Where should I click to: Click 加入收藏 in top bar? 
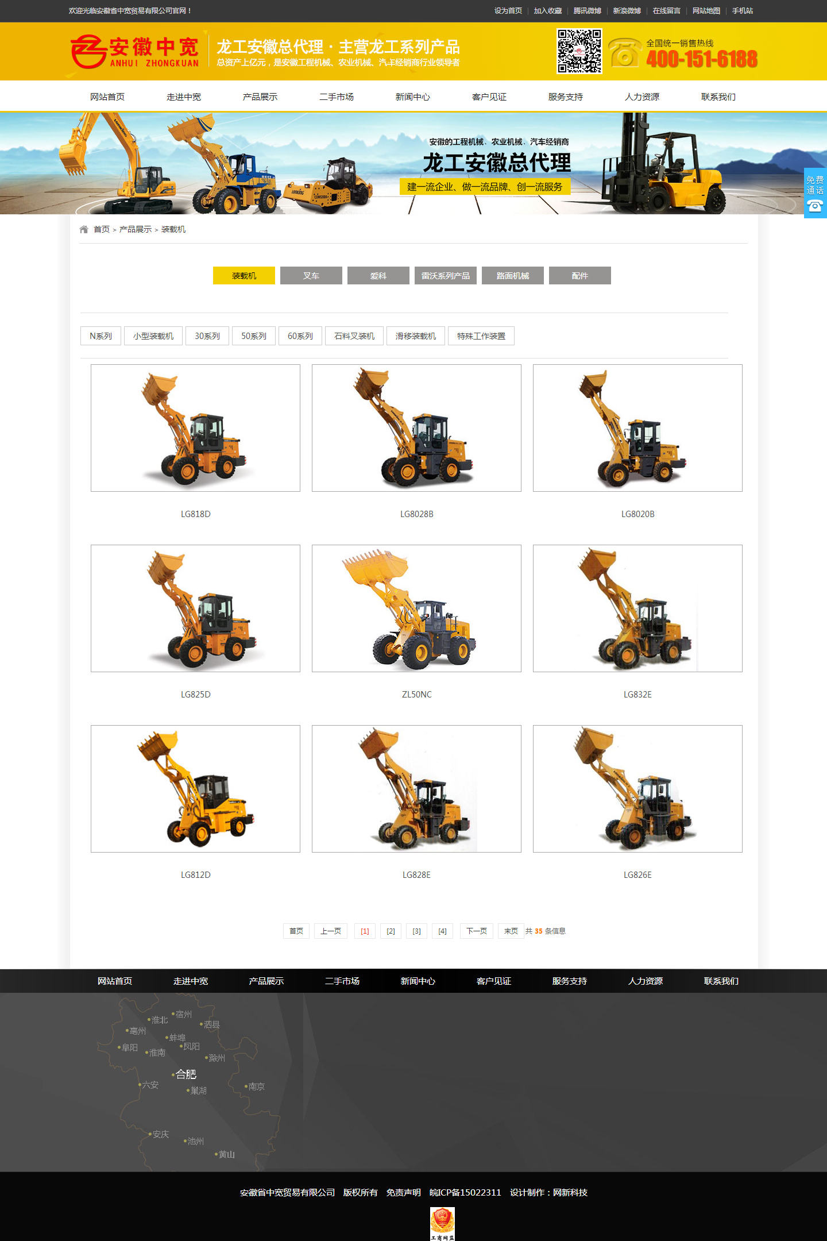pos(548,11)
